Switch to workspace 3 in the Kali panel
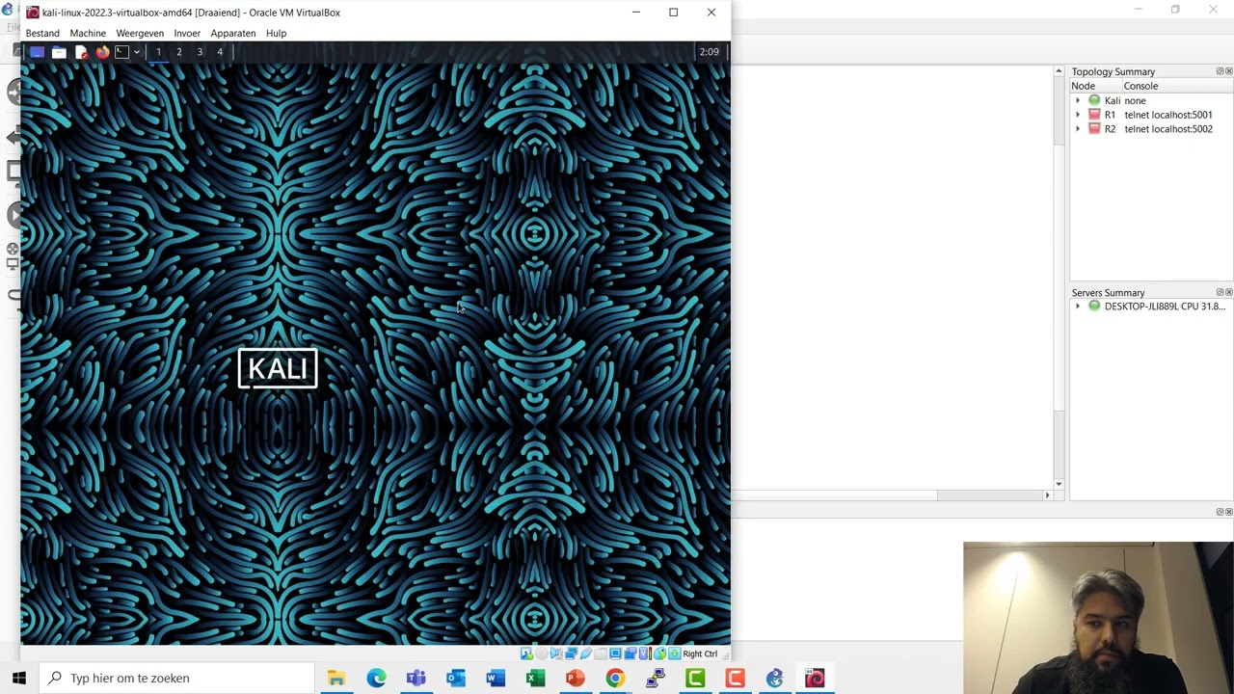The height and width of the screenshot is (694, 1234). point(200,52)
